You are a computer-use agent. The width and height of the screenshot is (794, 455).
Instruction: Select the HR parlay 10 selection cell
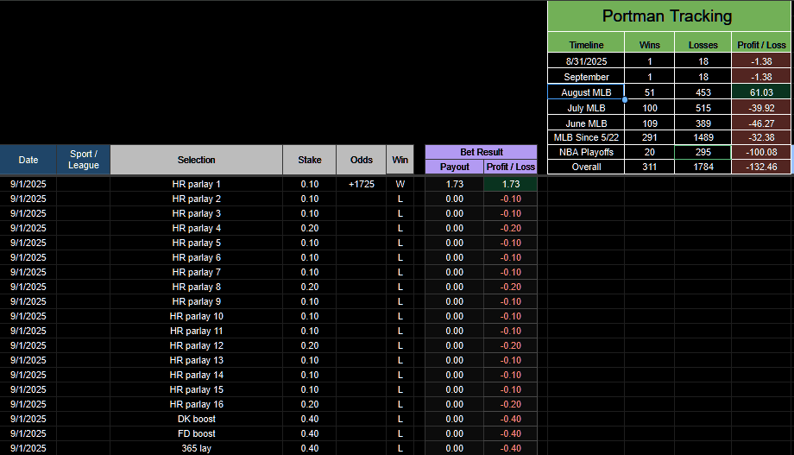(197, 316)
